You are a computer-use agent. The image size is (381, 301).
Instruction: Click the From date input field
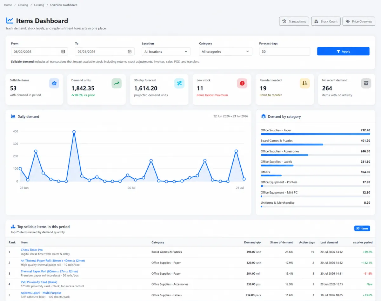39,51
